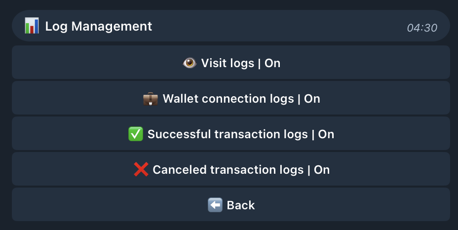458x230 pixels.
Task: Click the bar chart icon beside Log Management
Action: [32, 26]
